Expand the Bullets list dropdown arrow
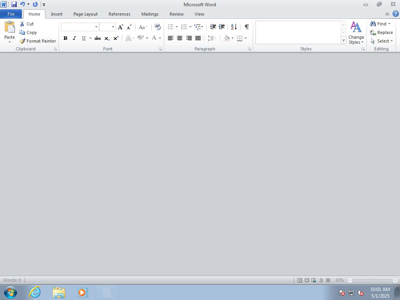 177,27
